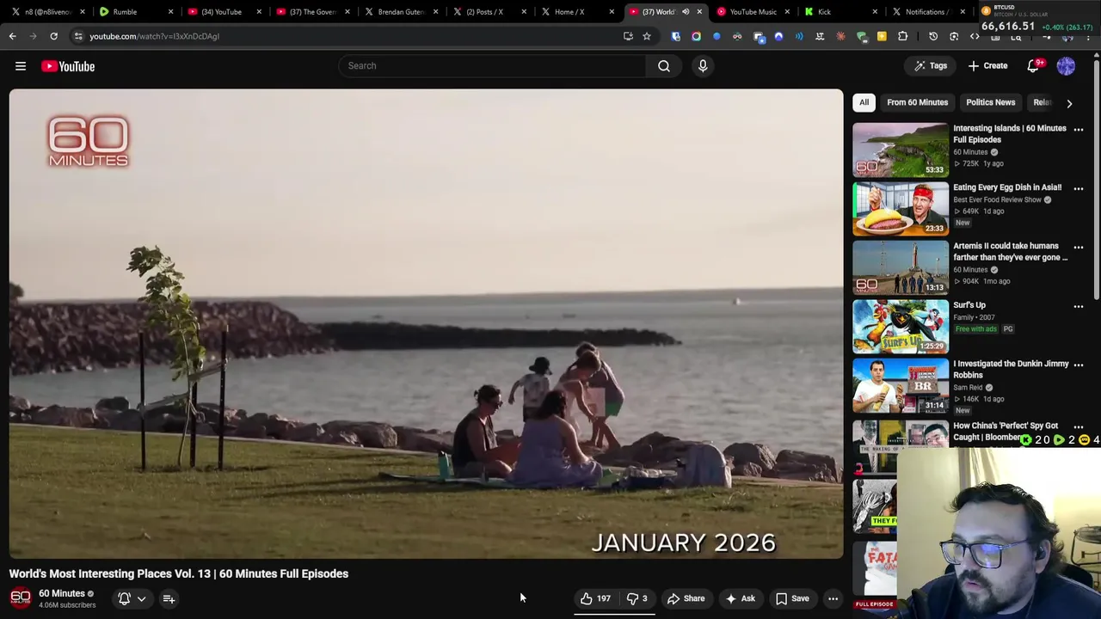Screen dimensions: 1101x619
Task: Click inside the YouTube search field
Action: pos(492,66)
